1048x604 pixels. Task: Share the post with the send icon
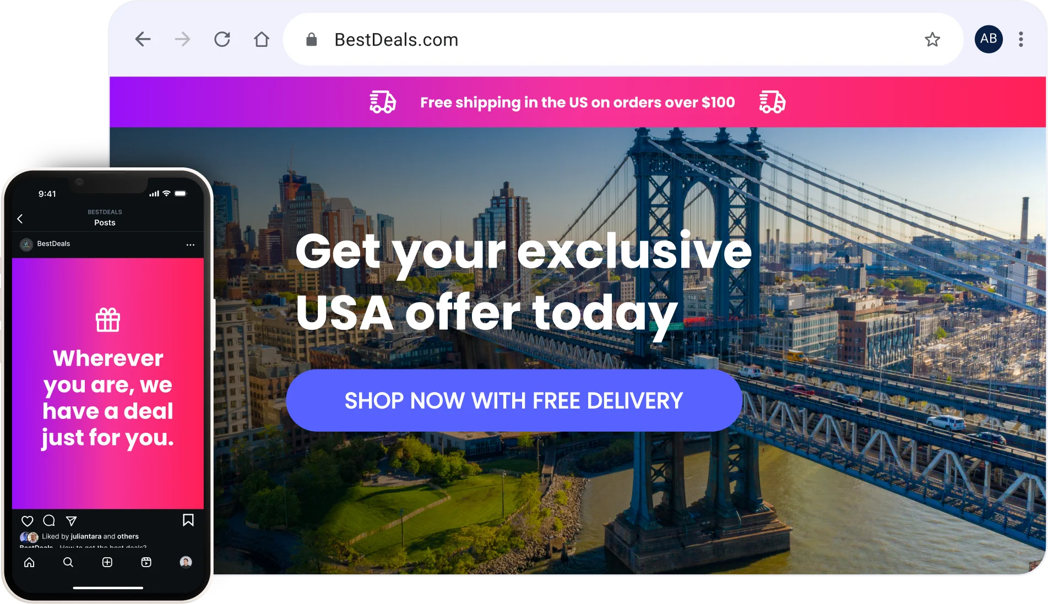(x=71, y=521)
